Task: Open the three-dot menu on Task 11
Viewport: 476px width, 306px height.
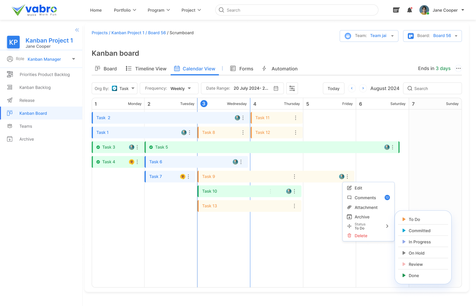Action: pyautogui.click(x=295, y=118)
